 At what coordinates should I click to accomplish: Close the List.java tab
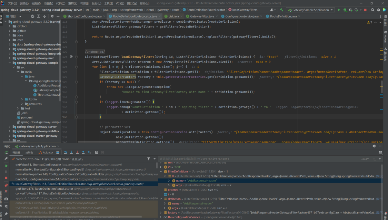tap(181, 16)
